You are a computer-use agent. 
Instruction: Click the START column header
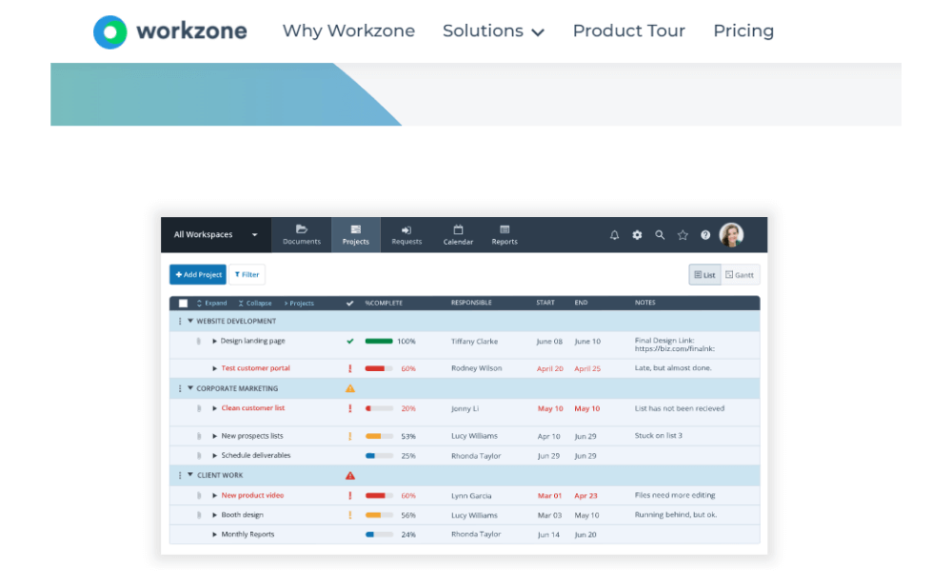(x=545, y=303)
